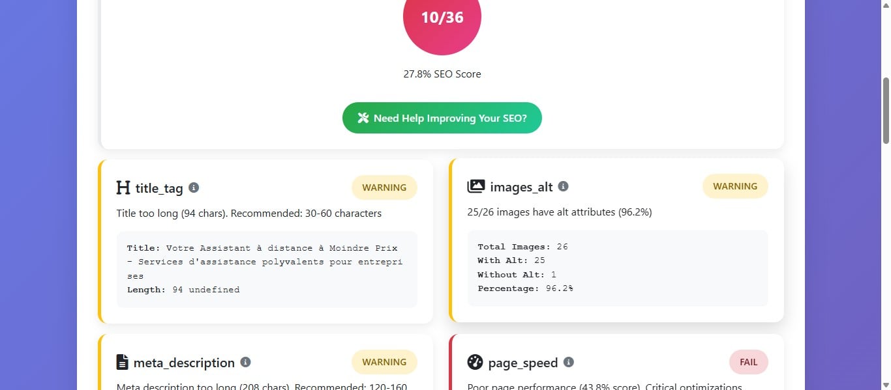Viewport: 891px width, 390px height.
Task: Expand the images_alt statistics panel
Action: click(617, 268)
